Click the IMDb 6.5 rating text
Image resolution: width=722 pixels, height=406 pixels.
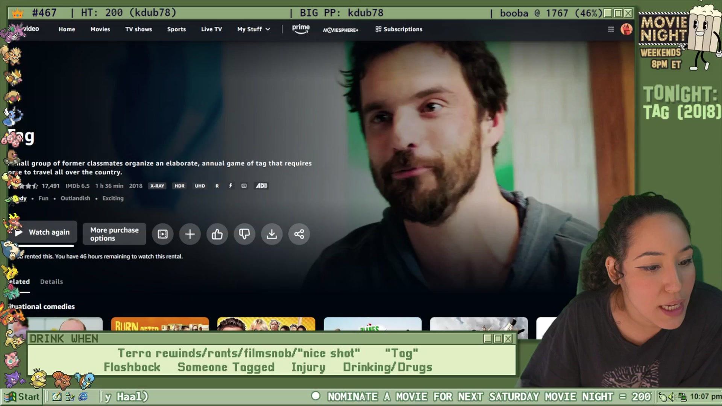77,186
